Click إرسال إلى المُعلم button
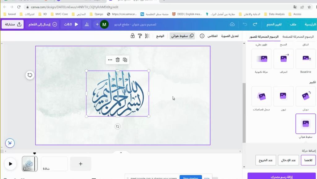The width and height of the screenshot is (317, 179). pos(42,24)
